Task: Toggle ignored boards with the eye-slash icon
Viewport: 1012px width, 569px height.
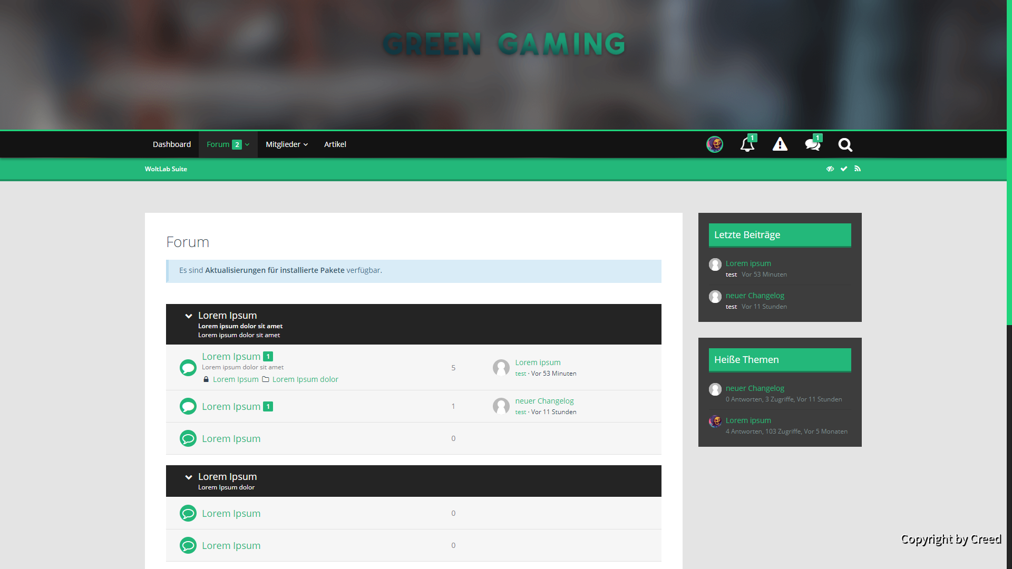Action: (830, 169)
